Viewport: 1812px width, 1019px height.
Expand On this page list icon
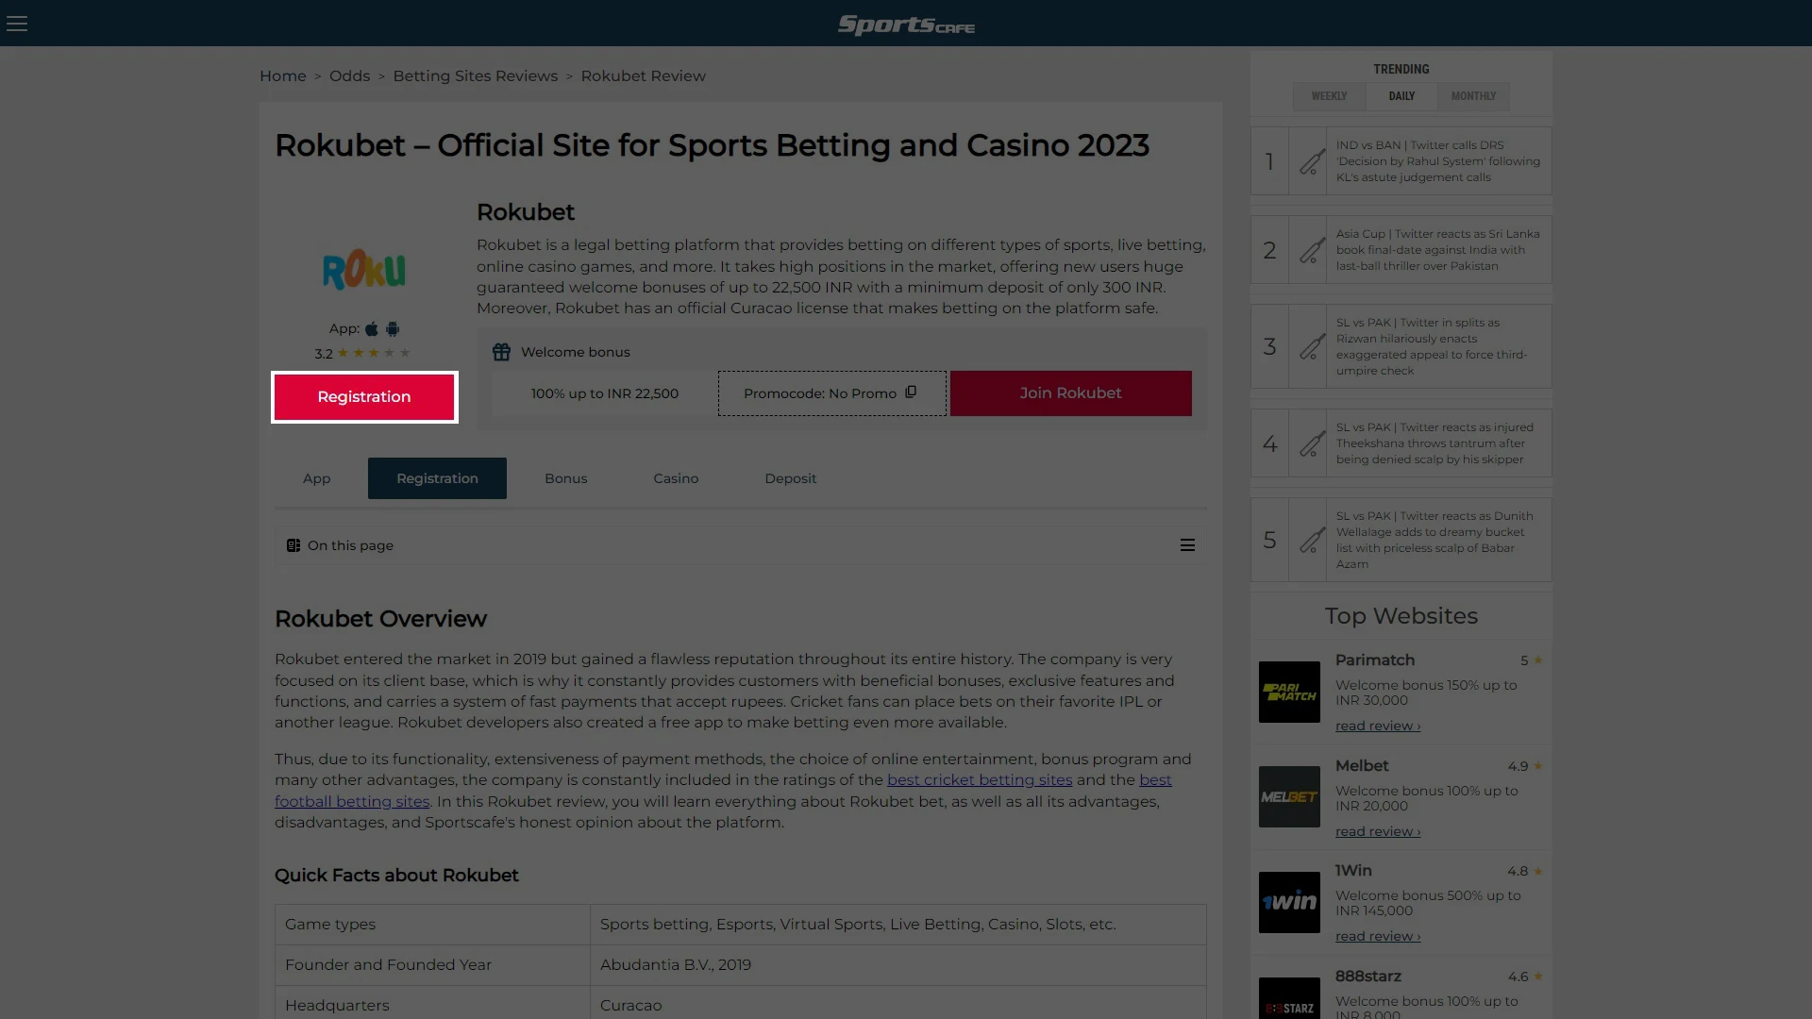(1187, 545)
